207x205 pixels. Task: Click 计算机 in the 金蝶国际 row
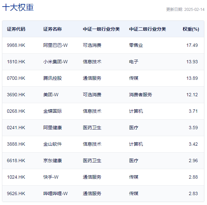pos(136,111)
